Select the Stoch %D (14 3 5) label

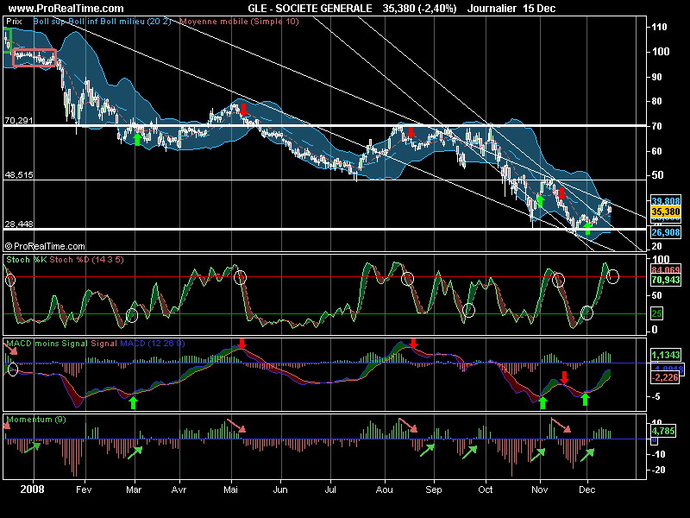point(87,260)
